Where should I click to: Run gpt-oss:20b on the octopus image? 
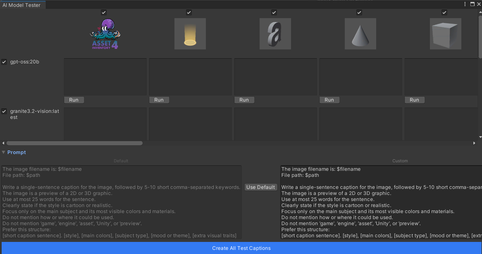pos(74,100)
